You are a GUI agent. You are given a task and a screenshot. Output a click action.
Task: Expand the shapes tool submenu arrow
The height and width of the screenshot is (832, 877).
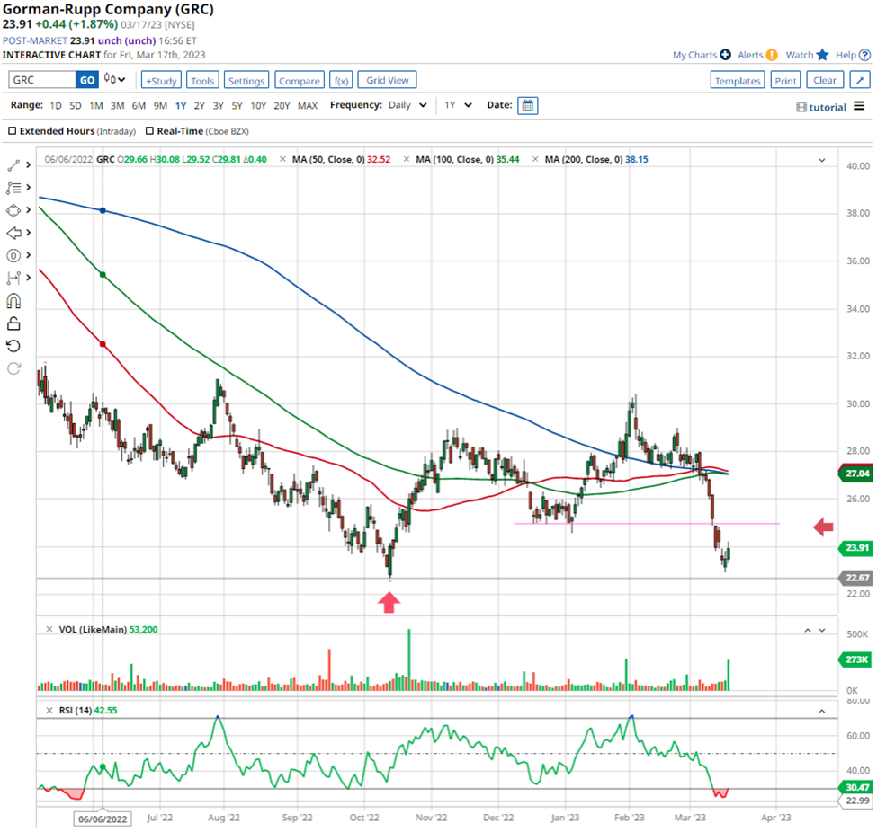click(x=28, y=210)
